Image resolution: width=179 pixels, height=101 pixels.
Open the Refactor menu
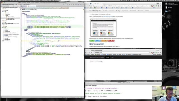tap(37, 1)
